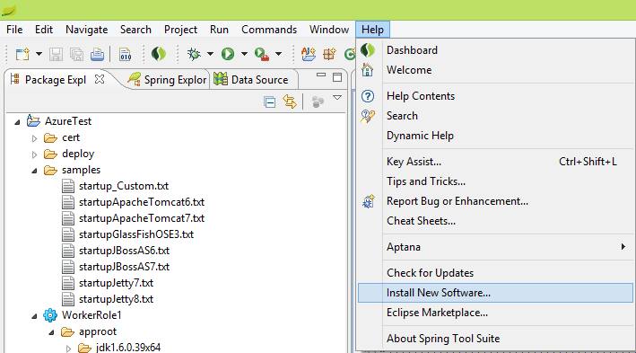Select startupApacheTomcat6.txt file
This screenshot has width=636, height=353.
point(142,202)
